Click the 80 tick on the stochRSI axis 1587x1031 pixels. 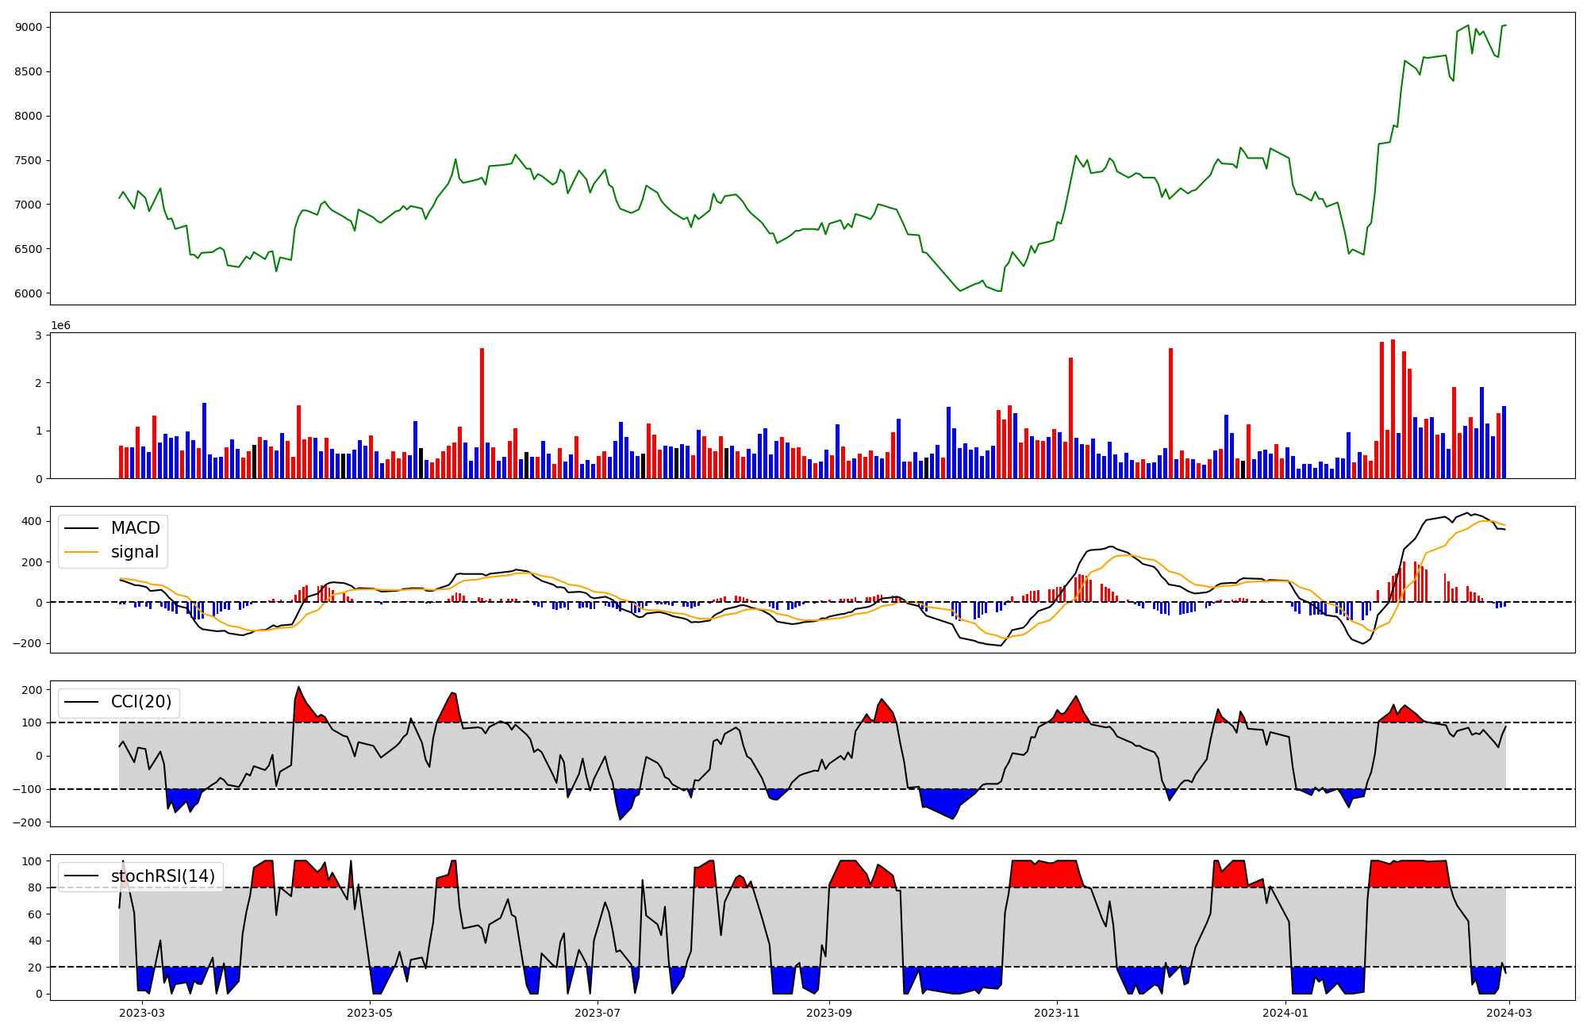35,887
